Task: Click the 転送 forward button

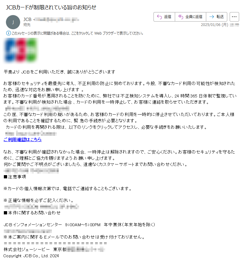Action: click(217, 17)
